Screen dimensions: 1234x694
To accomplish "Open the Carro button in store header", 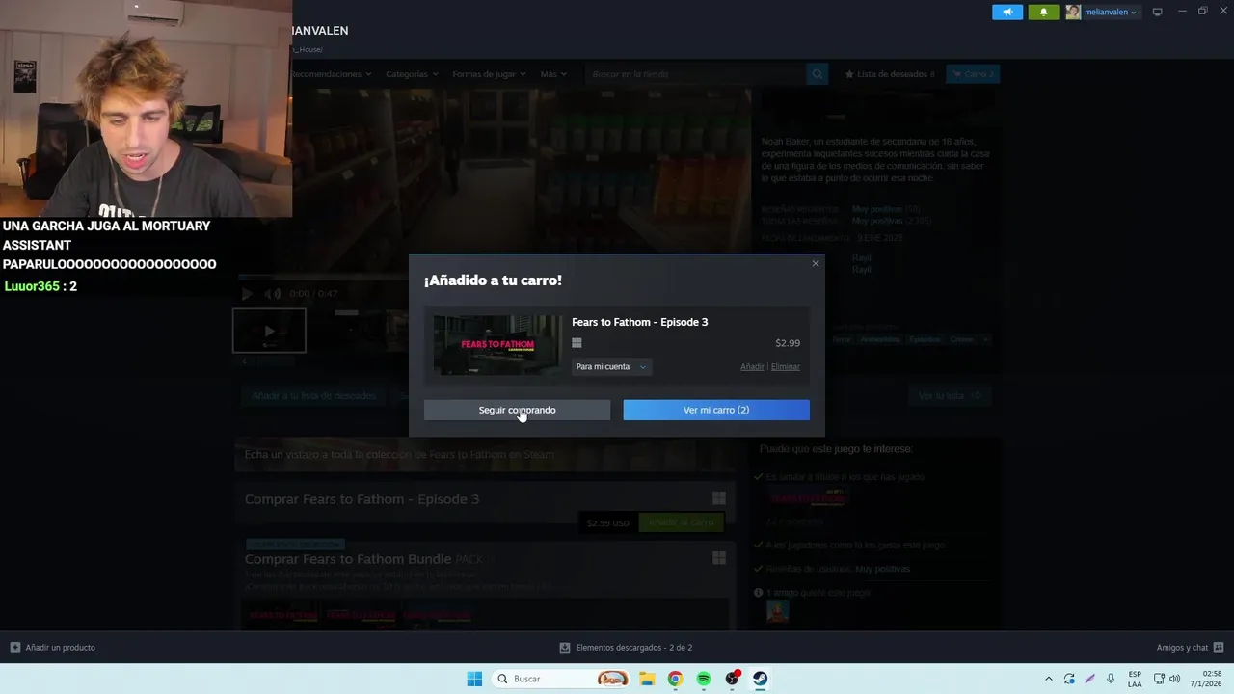I will tap(972, 74).
